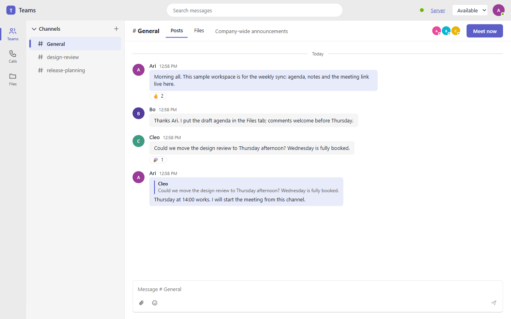Click Bo's avatar beside his message
511x319 pixels.
click(x=139, y=113)
